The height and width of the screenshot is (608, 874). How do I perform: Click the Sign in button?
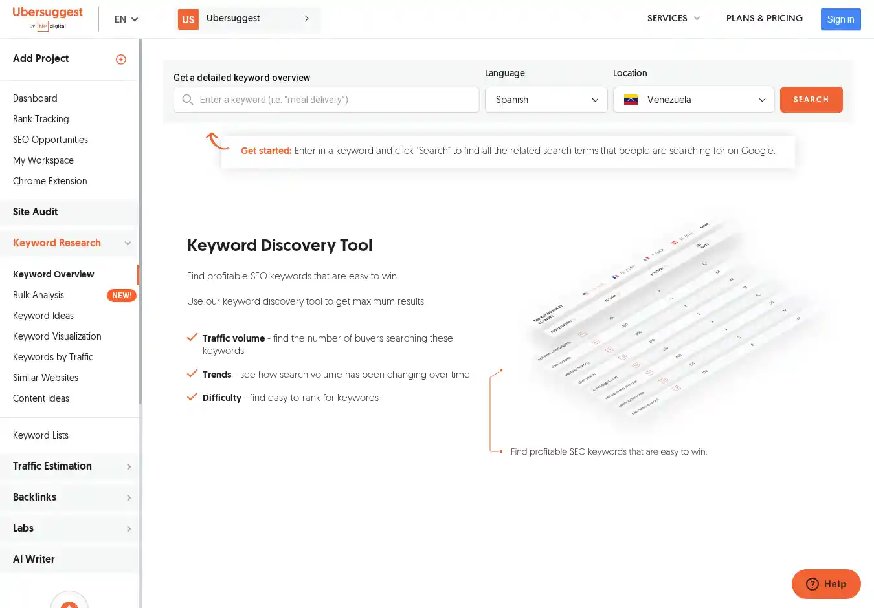pyautogui.click(x=840, y=19)
